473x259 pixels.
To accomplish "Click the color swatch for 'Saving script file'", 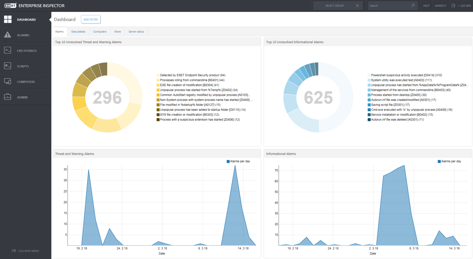I will click(x=370, y=105).
